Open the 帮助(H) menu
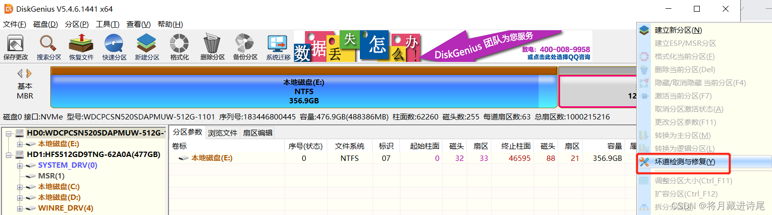This screenshot has height=215, width=772. 170,24
